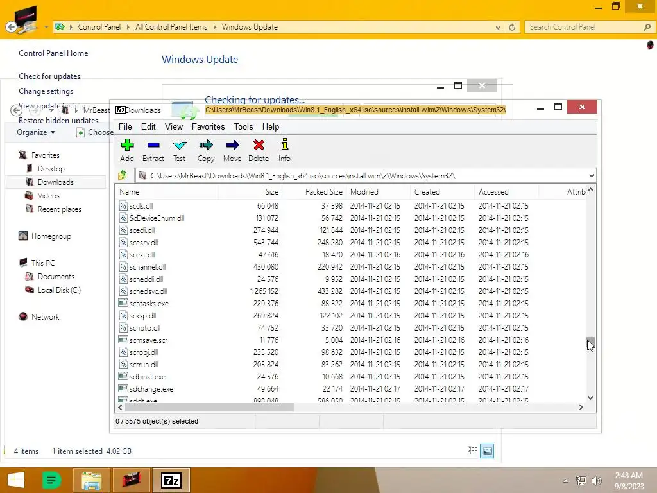Select This PC in Explorer sidebar
Viewport: 657px width, 493px height.
[x=42, y=263]
